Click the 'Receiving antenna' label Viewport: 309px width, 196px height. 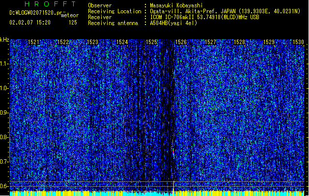[113, 23]
